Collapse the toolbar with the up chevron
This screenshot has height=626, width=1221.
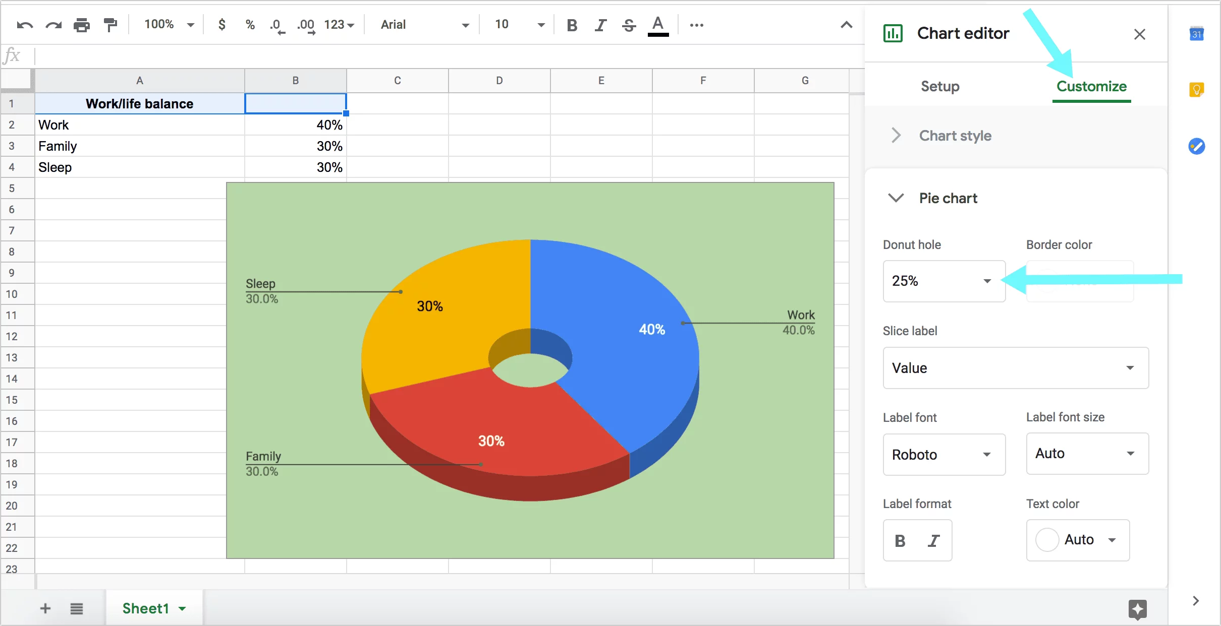point(847,25)
